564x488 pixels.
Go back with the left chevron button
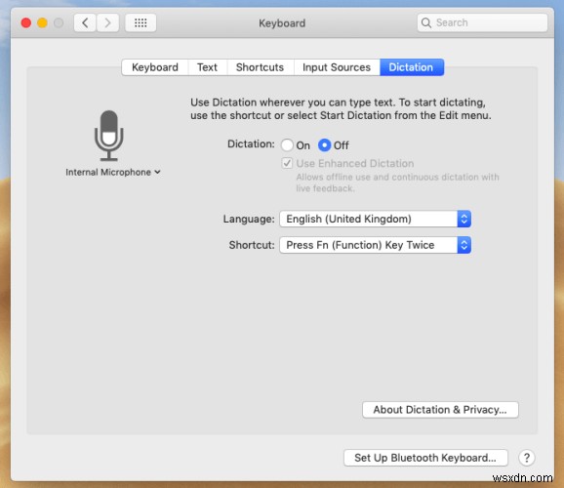[x=85, y=23]
